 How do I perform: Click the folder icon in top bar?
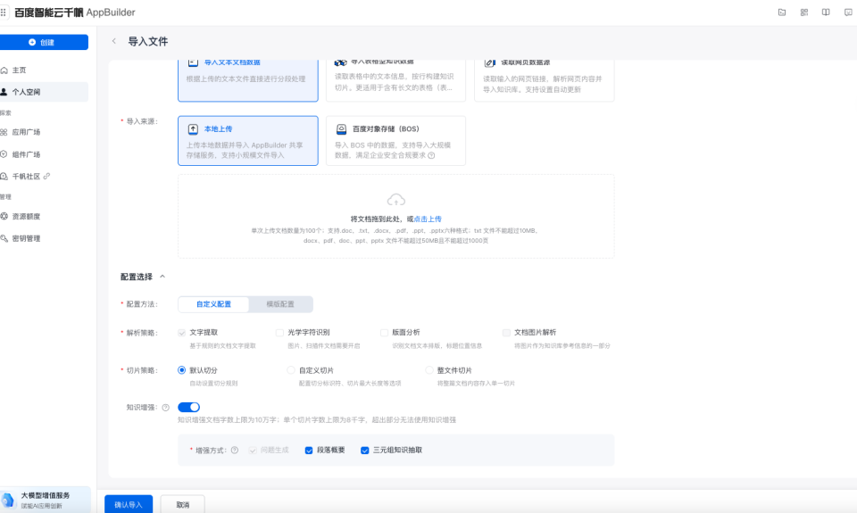point(782,12)
